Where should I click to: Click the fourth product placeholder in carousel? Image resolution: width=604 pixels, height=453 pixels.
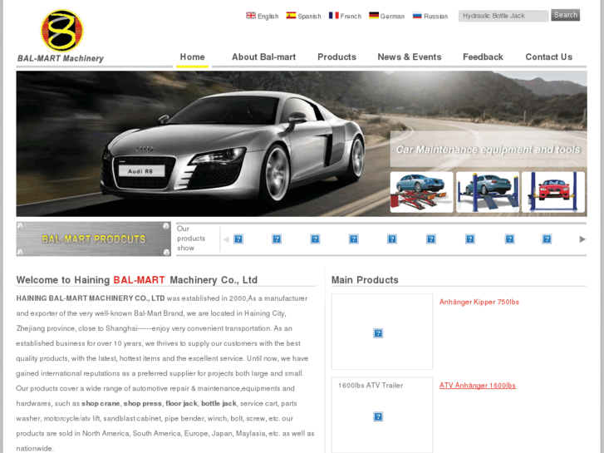[x=354, y=239]
